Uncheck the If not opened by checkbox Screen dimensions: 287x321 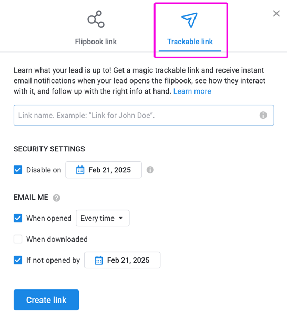tap(18, 260)
